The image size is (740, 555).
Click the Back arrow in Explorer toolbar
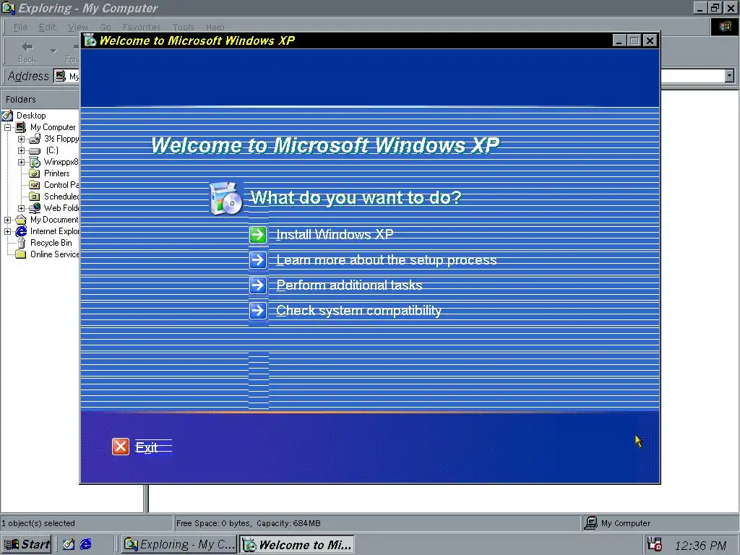click(27, 47)
